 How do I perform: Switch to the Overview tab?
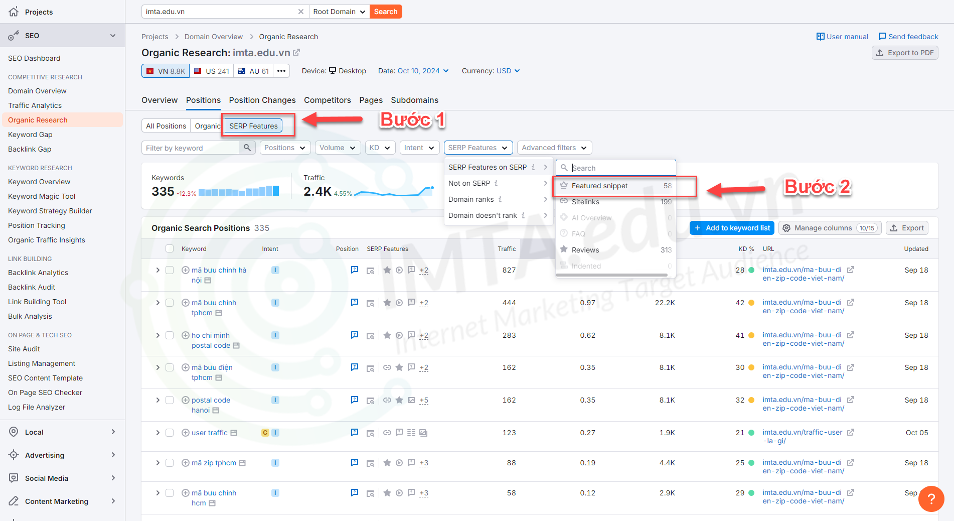pyautogui.click(x=160, y=100)
